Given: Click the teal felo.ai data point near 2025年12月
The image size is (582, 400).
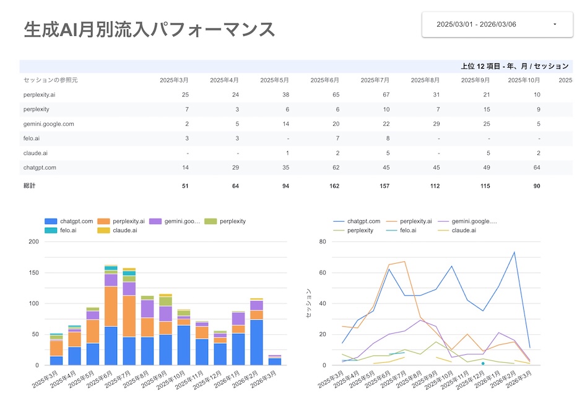Looking at the screenshot, I should coord(483,363).
